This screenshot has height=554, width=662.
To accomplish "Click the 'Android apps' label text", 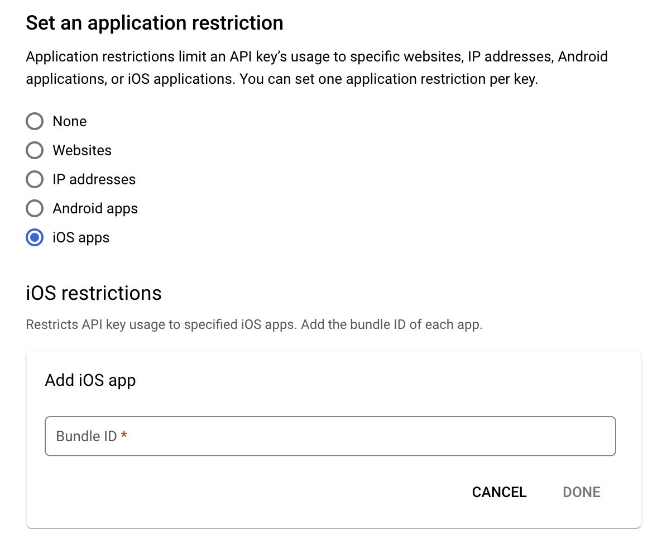I will point(95,209).
